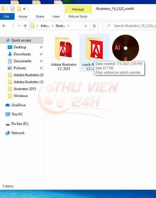Open the Picture Tools tab

(x=78, y=16)
